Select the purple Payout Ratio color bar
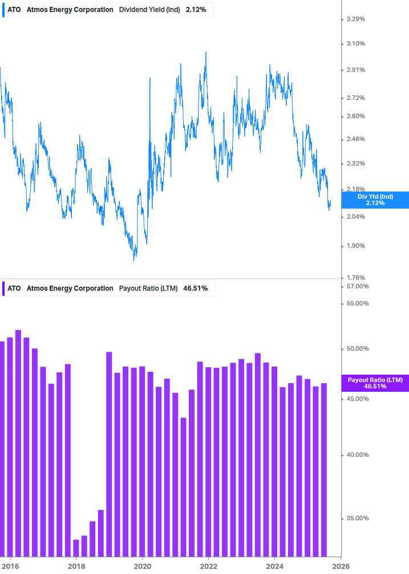Image resolution: width=409 pixels, height=574 pixels. pyautogui.click(x=3, y=288)
